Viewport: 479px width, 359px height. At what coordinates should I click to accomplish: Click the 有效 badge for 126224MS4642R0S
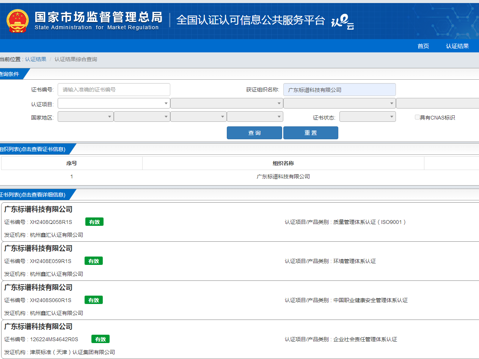[101, 339]
